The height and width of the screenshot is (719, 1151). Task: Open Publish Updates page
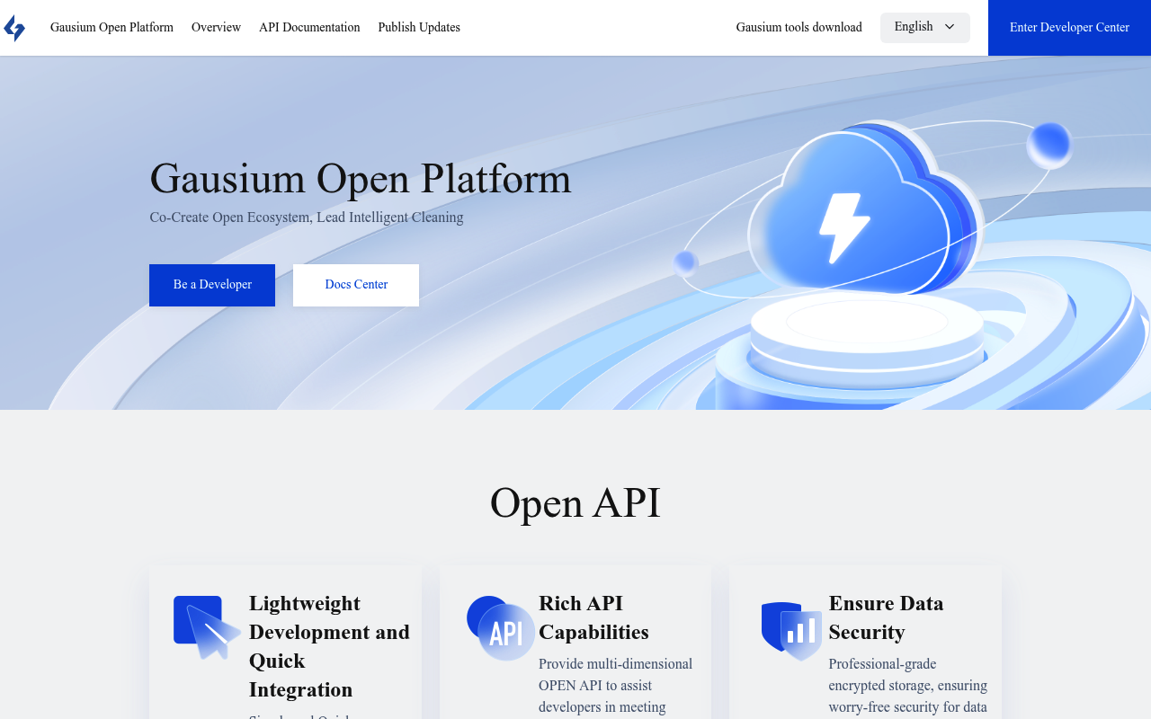coord(419,27)
